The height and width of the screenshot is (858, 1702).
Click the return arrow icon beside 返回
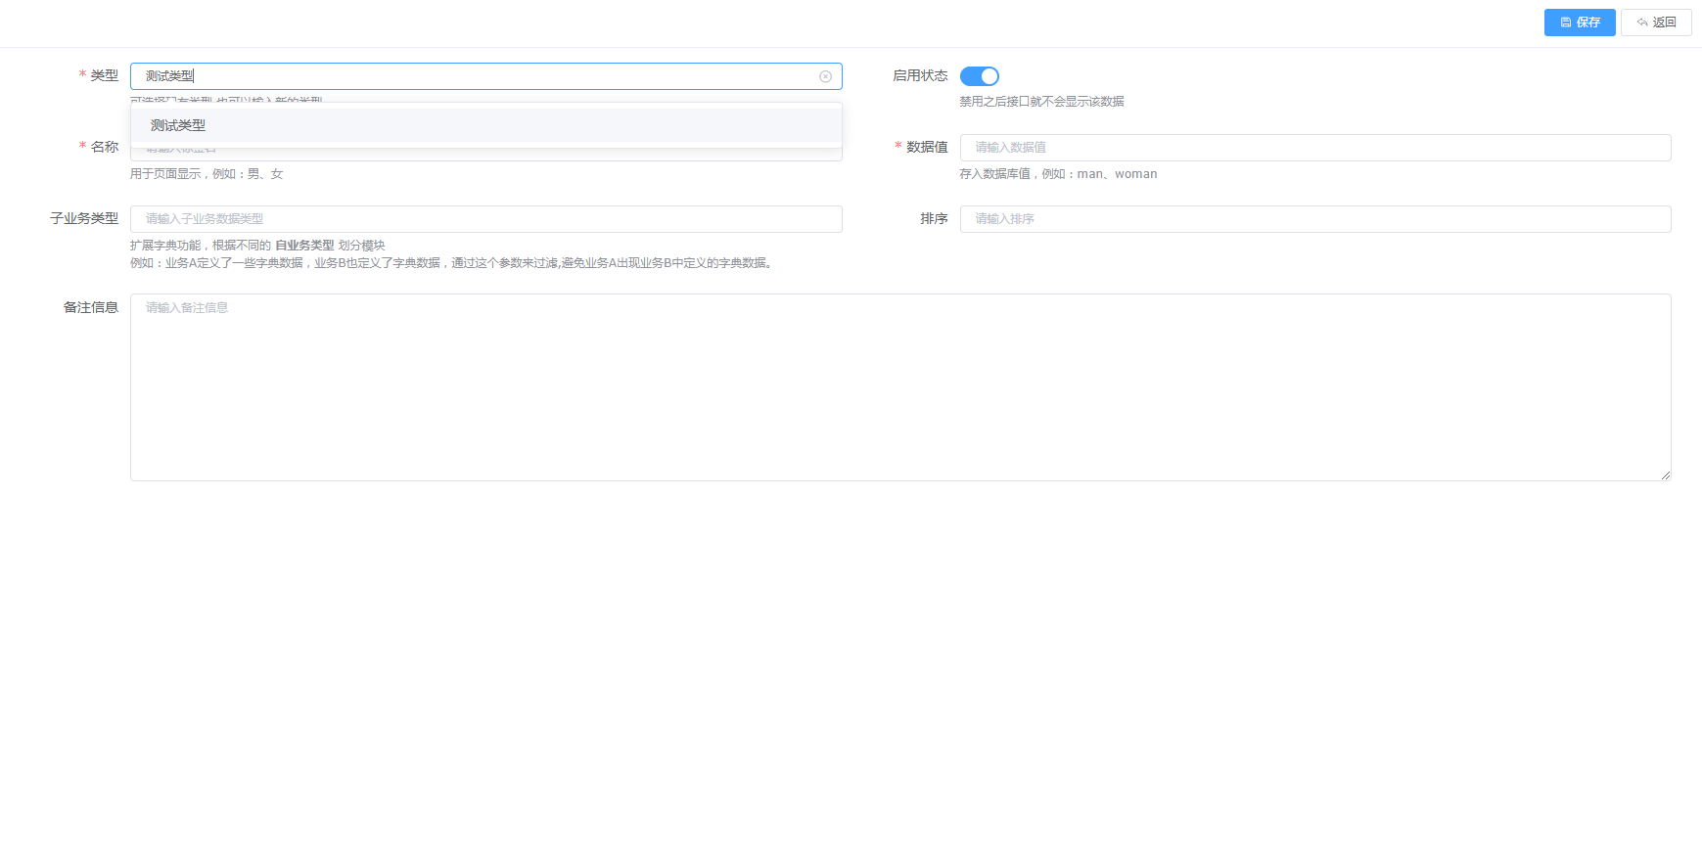1642,23
